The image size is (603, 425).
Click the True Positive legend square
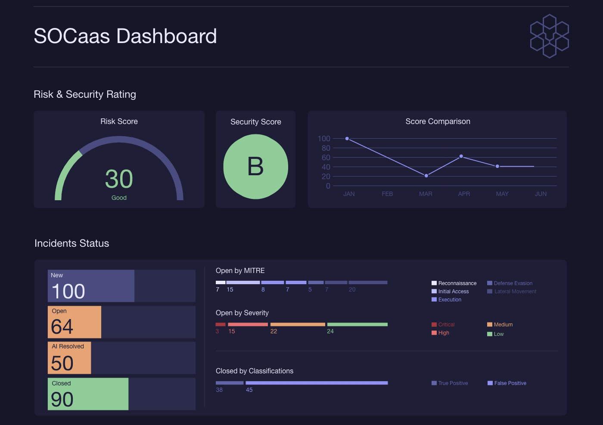434,383
